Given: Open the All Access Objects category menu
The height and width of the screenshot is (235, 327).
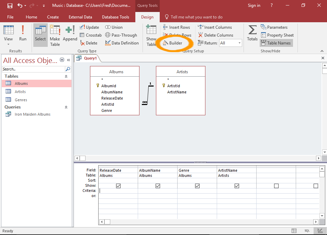Looking at the screenshot, I should (62, 60).
